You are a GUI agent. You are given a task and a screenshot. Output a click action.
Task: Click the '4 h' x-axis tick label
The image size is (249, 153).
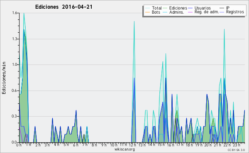[x=56, y=145]
